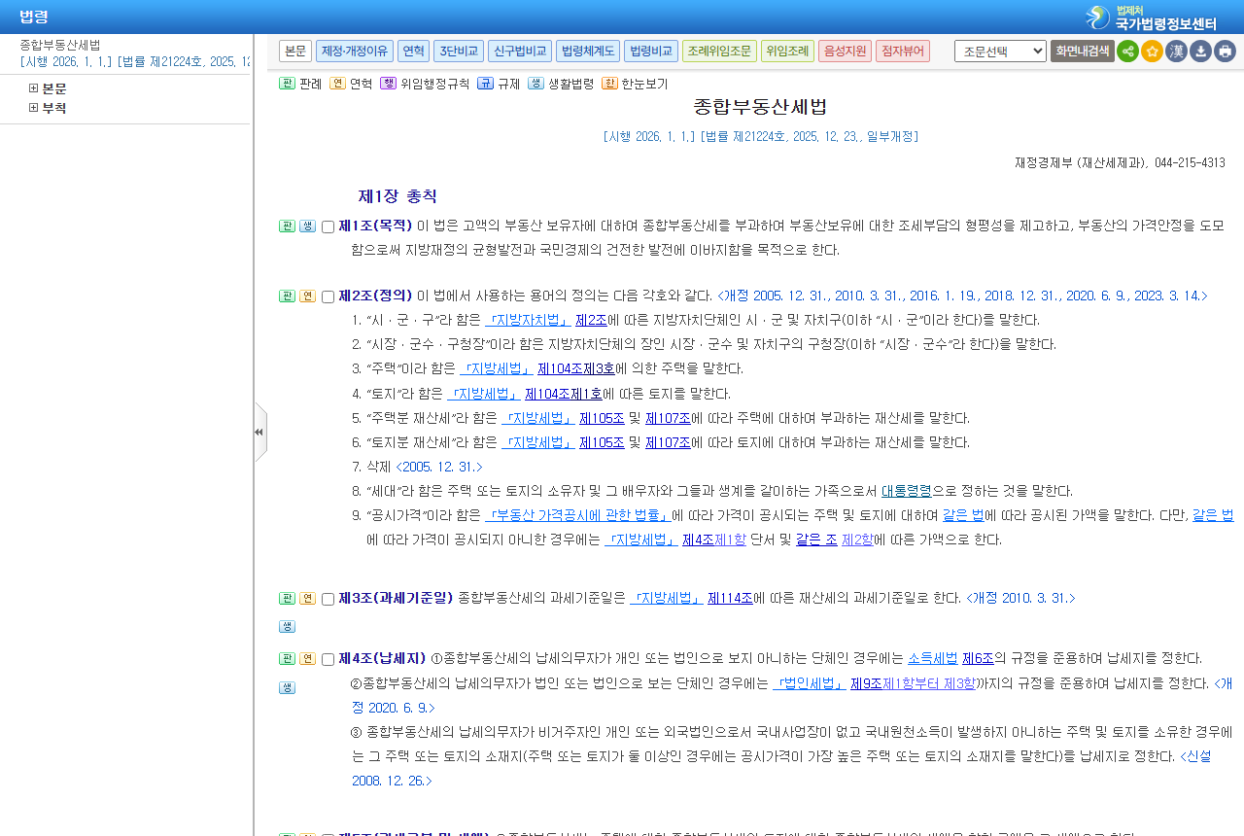Viewport: 1244px width, 836px height.
Task: Click the 조례위임조문 button
Action: (719, 52)
